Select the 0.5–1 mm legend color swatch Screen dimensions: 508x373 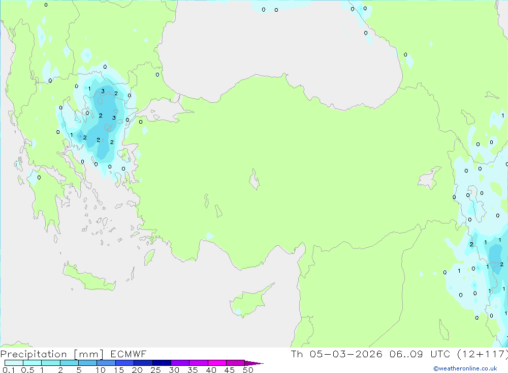pos(32,363)
